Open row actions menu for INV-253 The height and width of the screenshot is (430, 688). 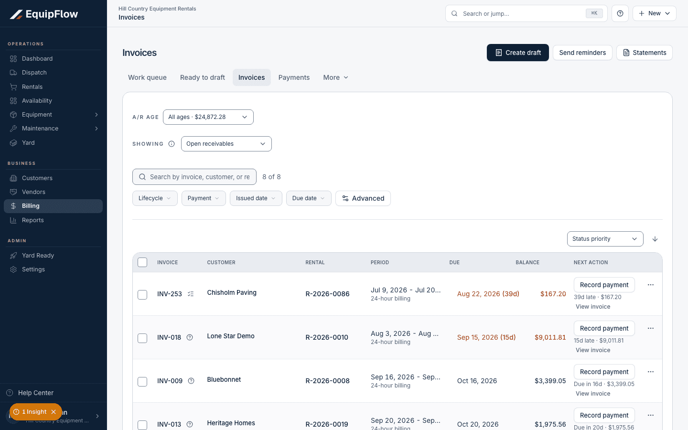650,285
